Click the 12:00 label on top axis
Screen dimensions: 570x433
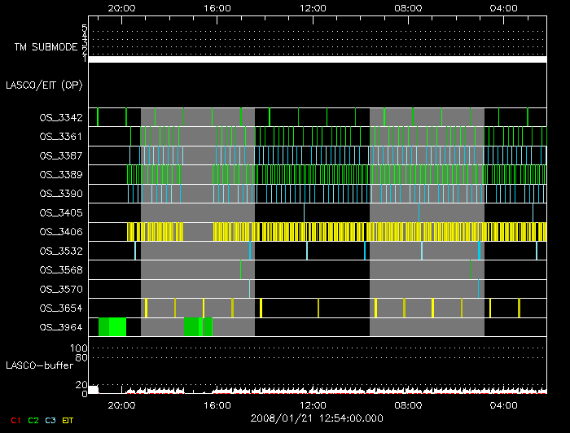(313, 8)
